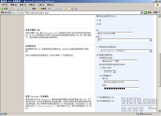Click the page icon in address bar
Viewport: 161px width, 116px height.
coord(10,13)
